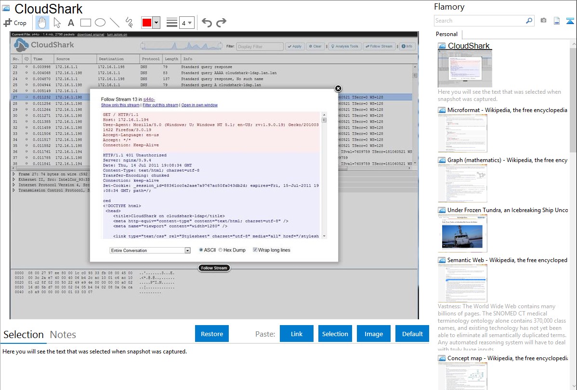Image resolution: width=577 pixels, height=390 pixels.
Task: Paste as Image
Action: click(374, 334)
